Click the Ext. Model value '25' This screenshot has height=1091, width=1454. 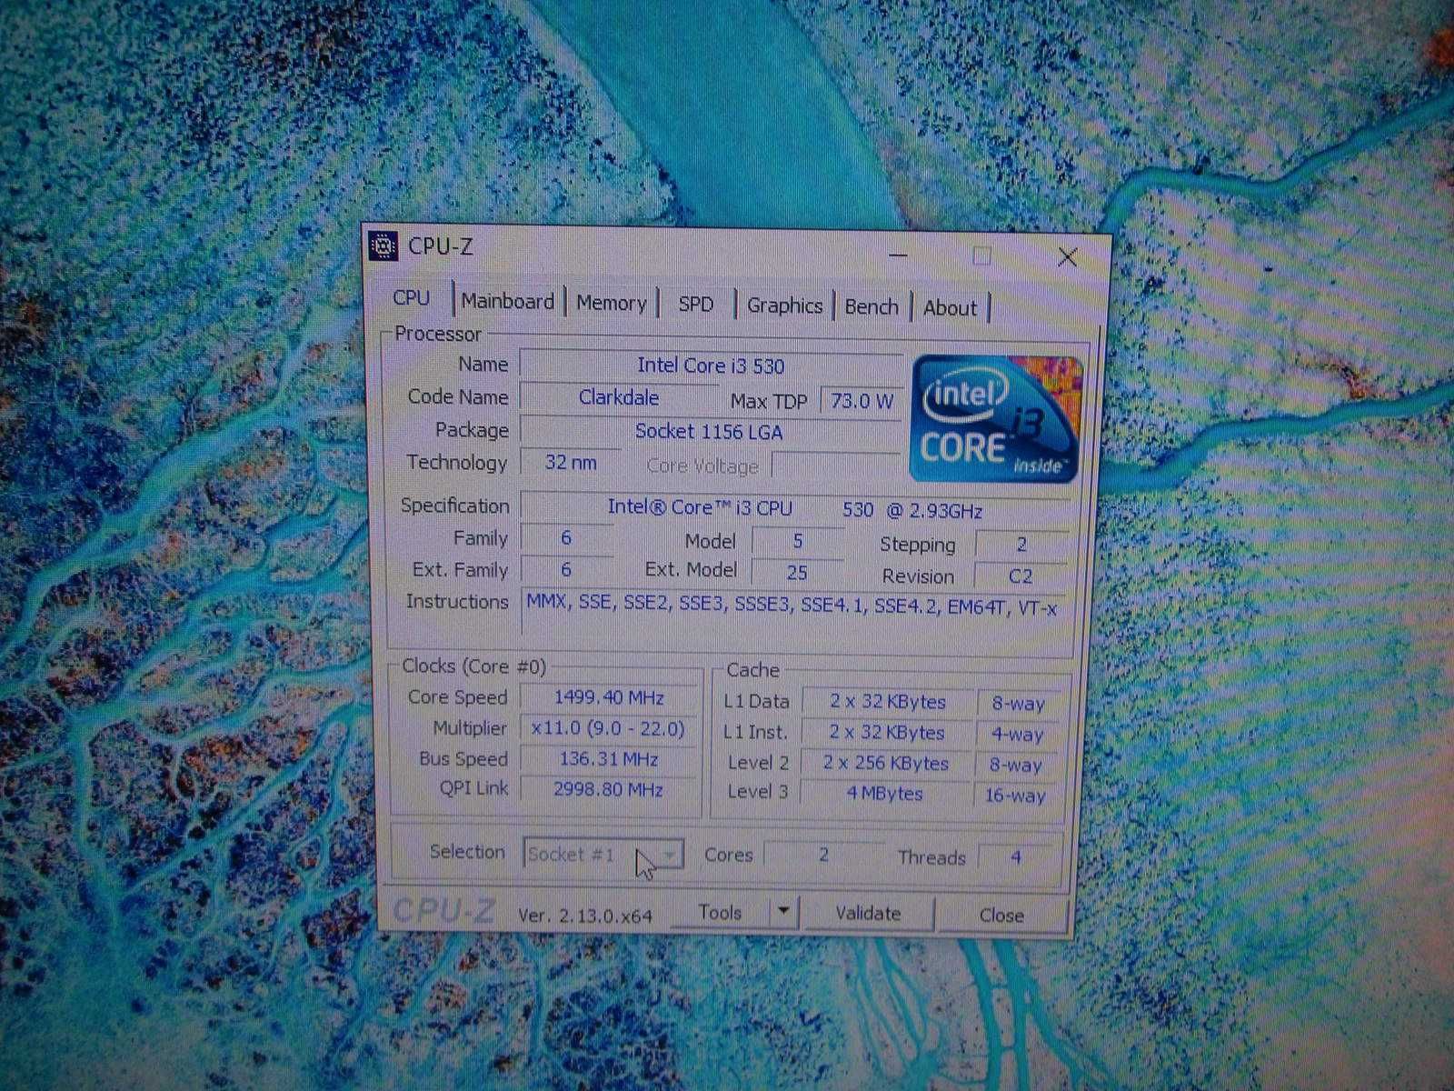(797, 572)
